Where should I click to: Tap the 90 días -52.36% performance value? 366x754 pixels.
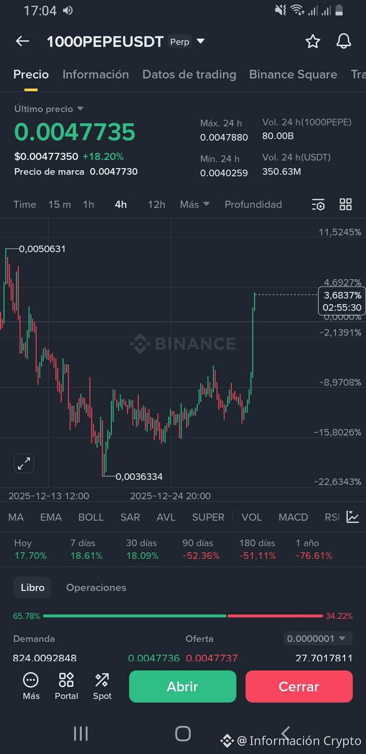click(x=201, y=556)
